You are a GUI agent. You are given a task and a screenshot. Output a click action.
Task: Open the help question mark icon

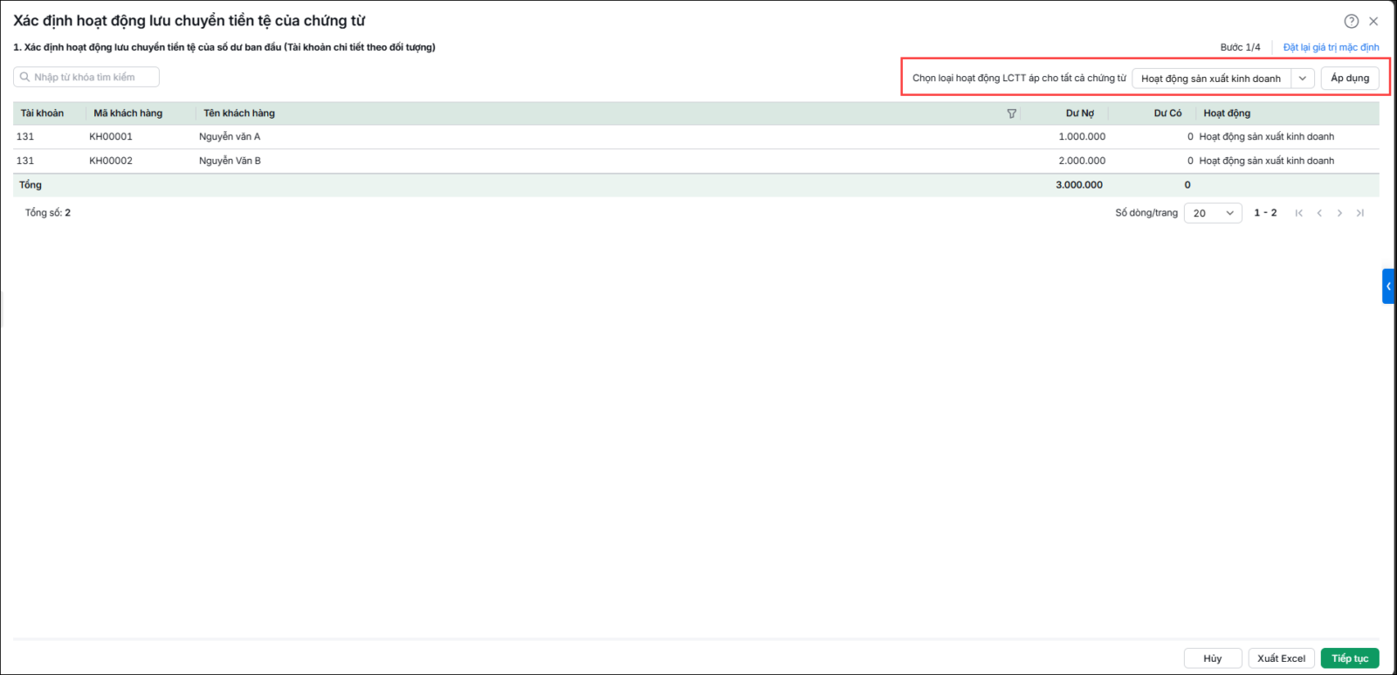[x=1351, y=21]
